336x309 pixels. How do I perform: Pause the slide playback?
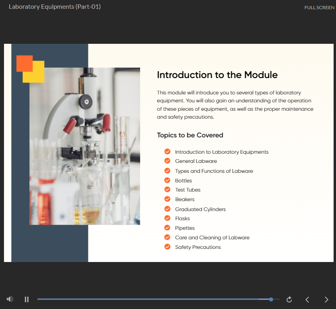pyautogui.click(x=27, y=299)
